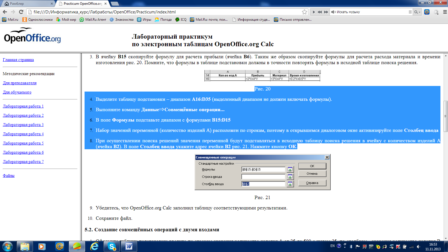Open the Главная страница link

tap(18, 60)
